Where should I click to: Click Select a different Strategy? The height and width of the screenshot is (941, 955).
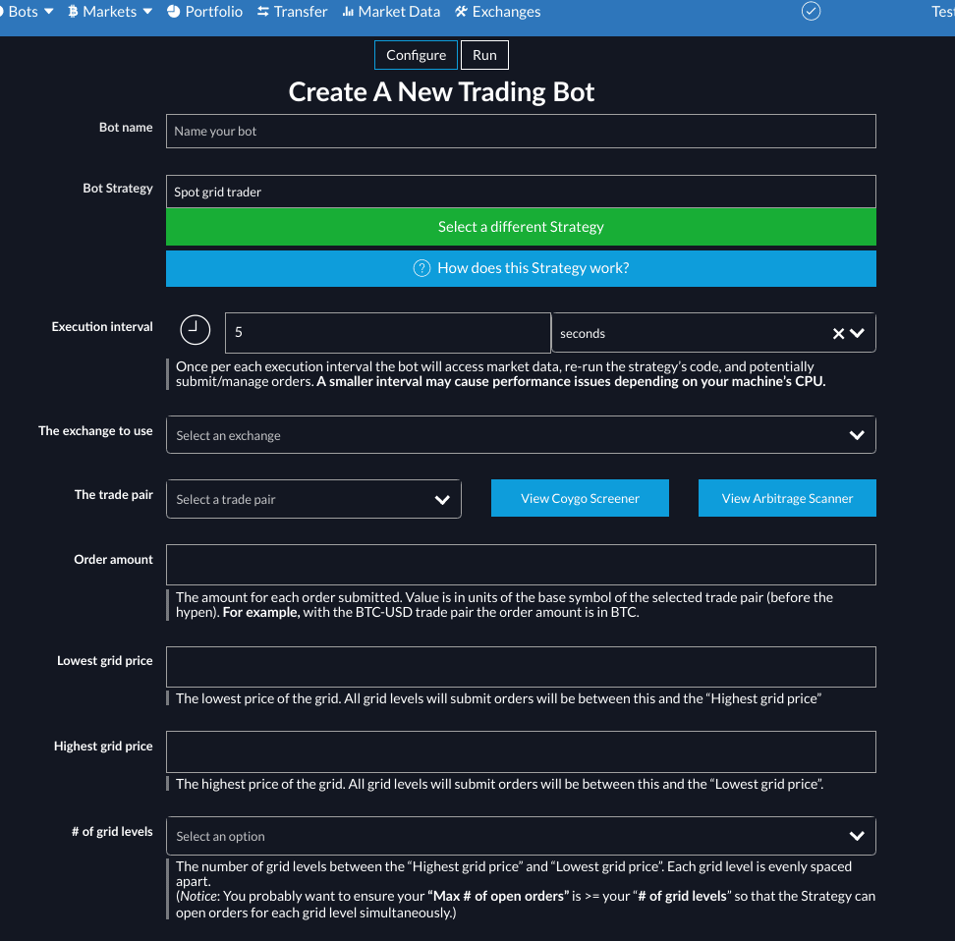(521, 226)
